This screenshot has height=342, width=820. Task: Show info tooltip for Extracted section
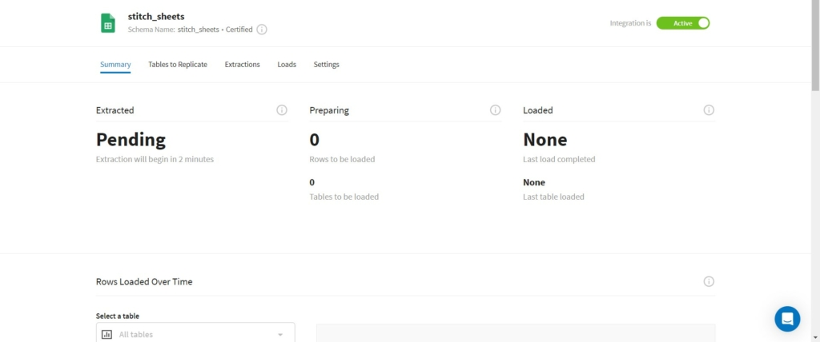click(282, 110)
